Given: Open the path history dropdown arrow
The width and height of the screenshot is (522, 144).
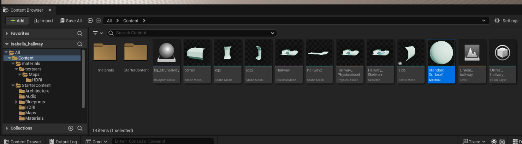Looking at the screenshot, I should (x=484, y=21).
